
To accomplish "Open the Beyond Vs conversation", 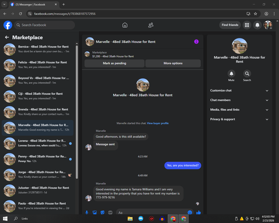I will (x=37, y=81).
